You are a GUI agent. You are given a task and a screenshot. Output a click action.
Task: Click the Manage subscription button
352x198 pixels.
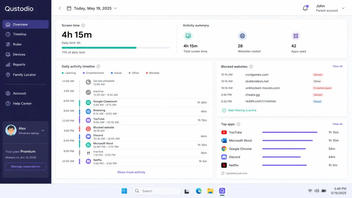pos(26,166)
